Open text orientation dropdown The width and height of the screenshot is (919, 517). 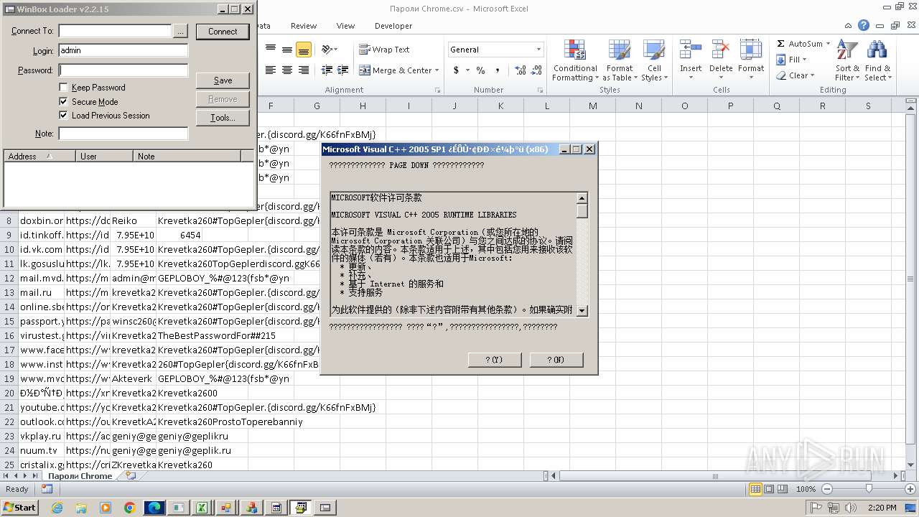pyautogui.click(x=330, y=49)
